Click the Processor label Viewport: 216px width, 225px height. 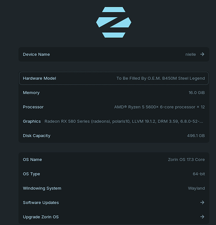point(33,107)
